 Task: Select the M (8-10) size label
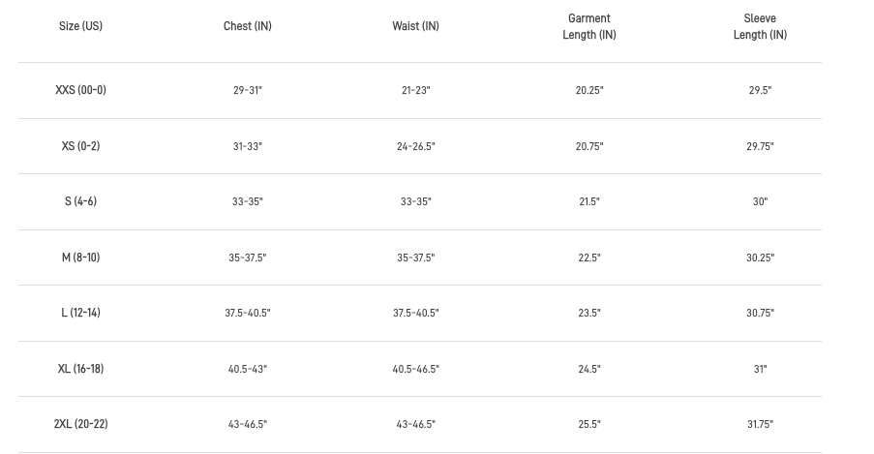point(80,257)
